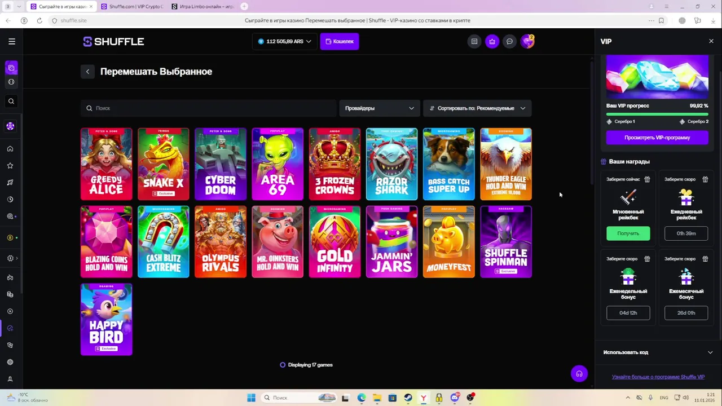Open File Explorer from the taskbar

point(377,398)
